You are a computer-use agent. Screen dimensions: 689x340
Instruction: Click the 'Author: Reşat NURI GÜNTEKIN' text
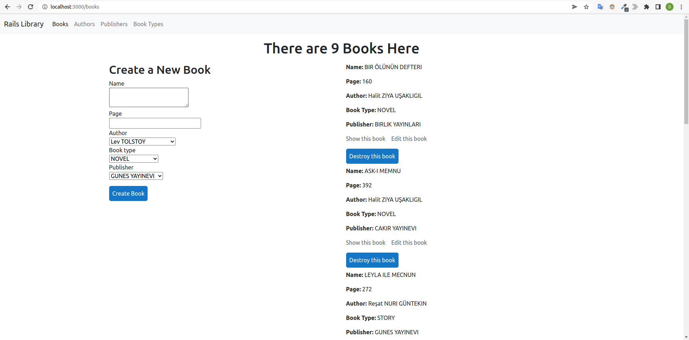pyautogui.click(x=386, y=303)
